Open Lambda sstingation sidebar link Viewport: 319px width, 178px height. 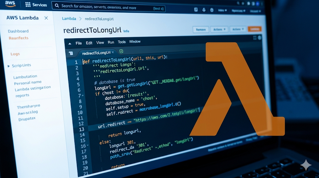coord(32,88)
